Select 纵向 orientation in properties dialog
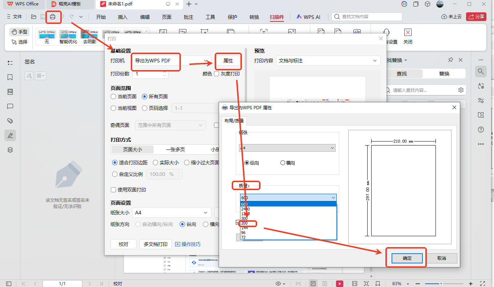The width and height of the screenshot is (494, 287). point(247,163)
